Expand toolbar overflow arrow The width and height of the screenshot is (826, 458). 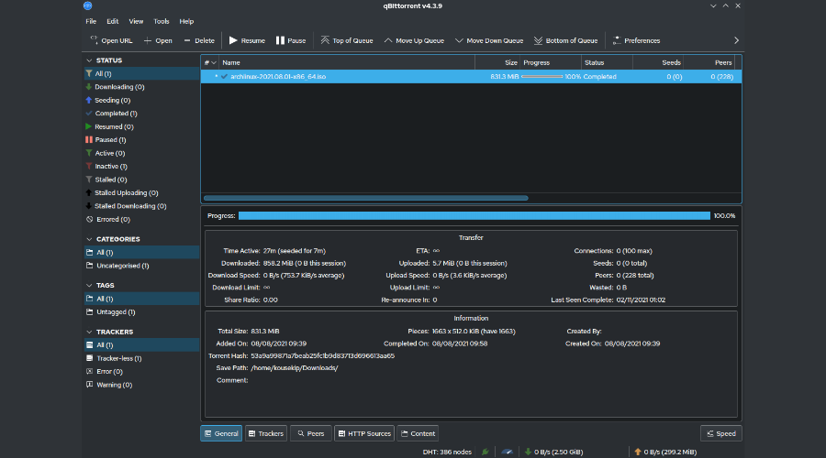point(736,40)
